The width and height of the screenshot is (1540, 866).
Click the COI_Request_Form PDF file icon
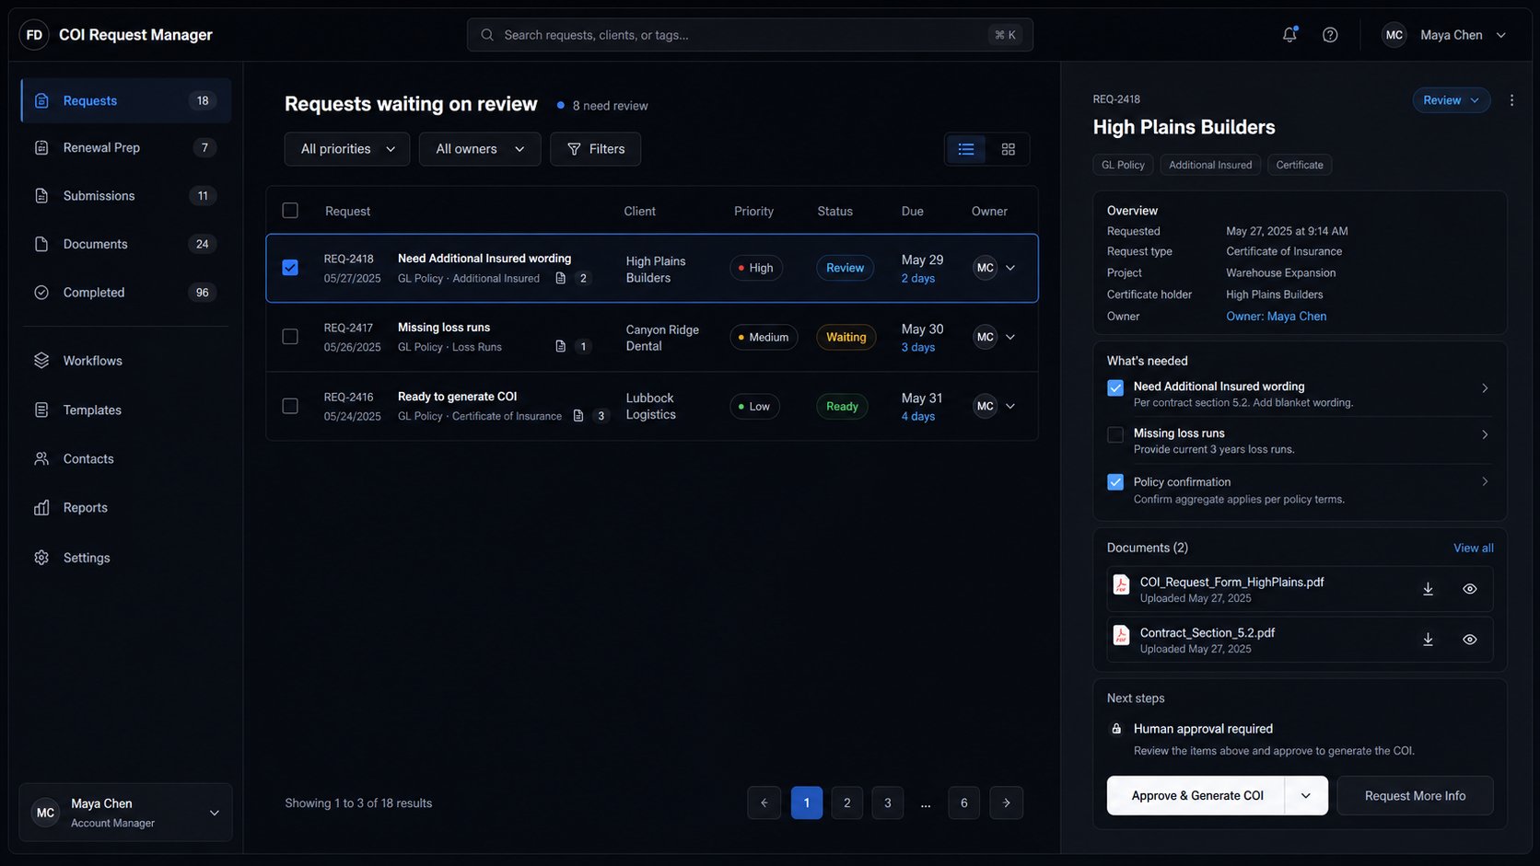[x=1121, y=585]
